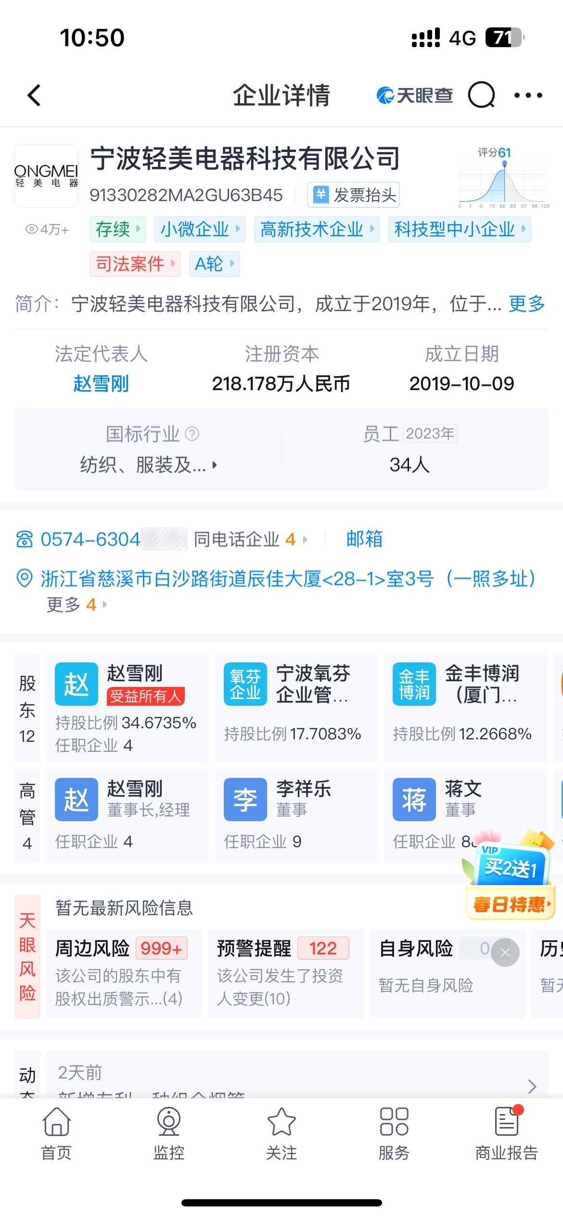Screen dimensions: 563x1218
Task: Open search with the magnifier icon
Action: 481,95
